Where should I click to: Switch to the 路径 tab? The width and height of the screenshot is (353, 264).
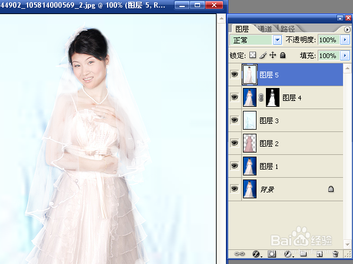288,29
